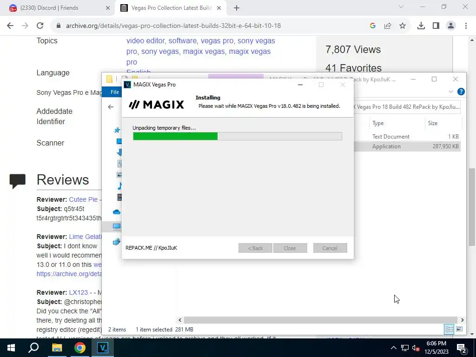
Task: Open reviewer Cutee Pie's profile
Action: 83,199
